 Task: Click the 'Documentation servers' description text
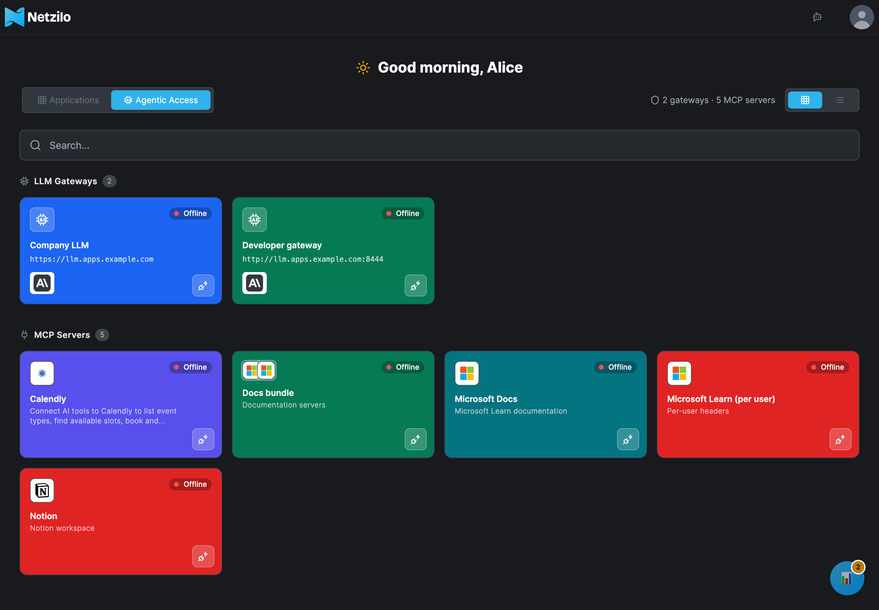pyautogui.click(x=284, y=405)
